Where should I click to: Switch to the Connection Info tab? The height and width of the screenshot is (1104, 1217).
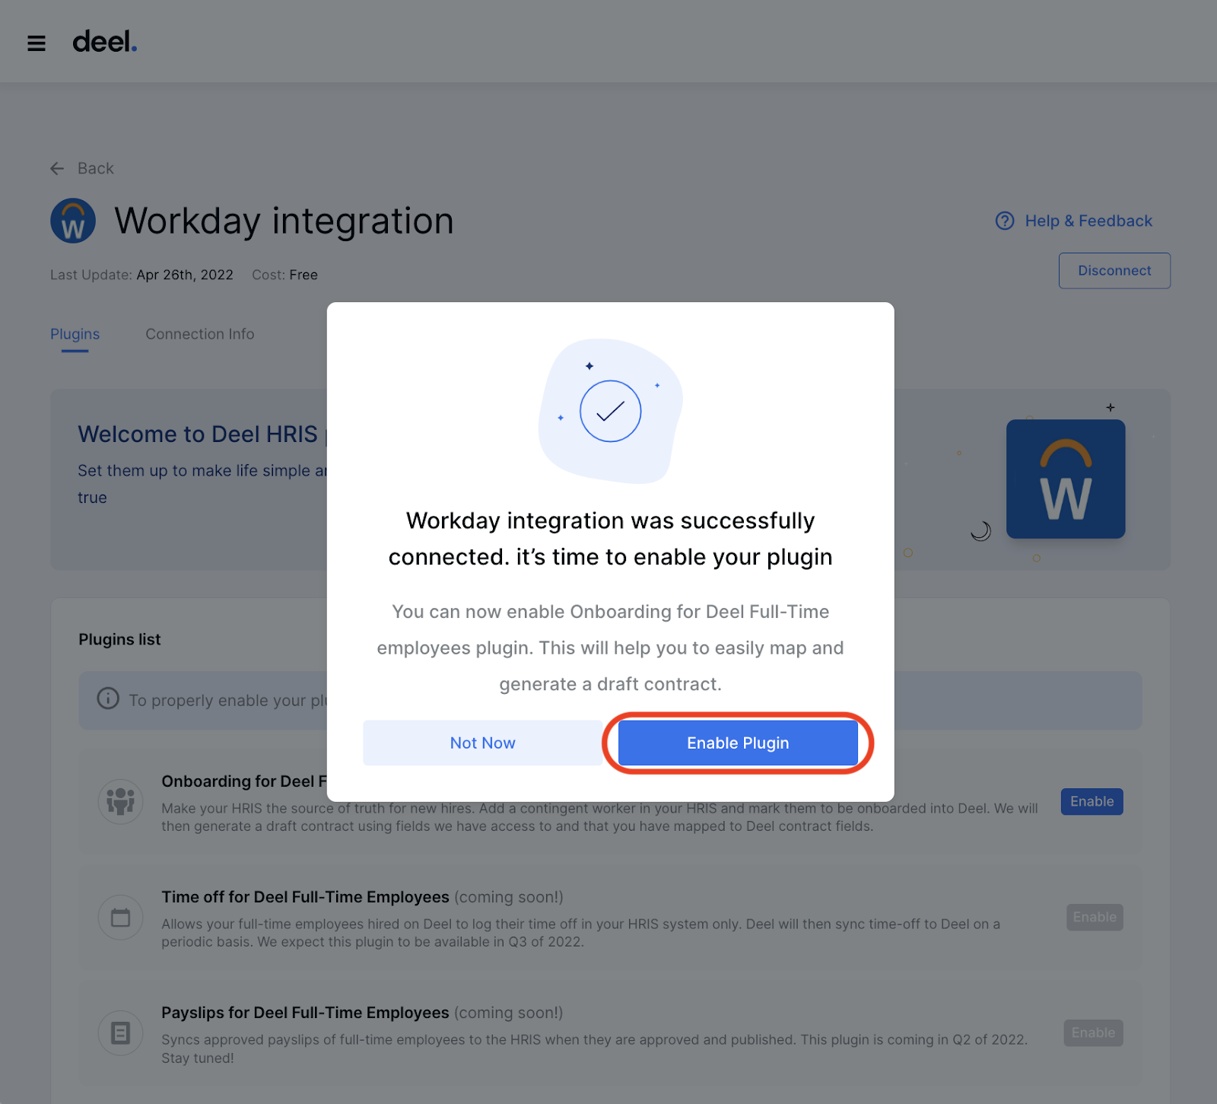[199, 334]
